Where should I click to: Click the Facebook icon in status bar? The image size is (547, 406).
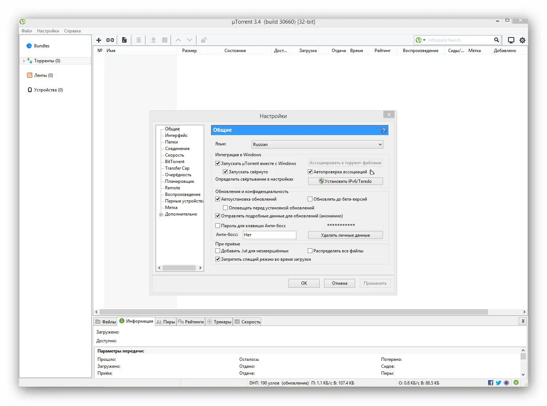(x=491, y=383)
